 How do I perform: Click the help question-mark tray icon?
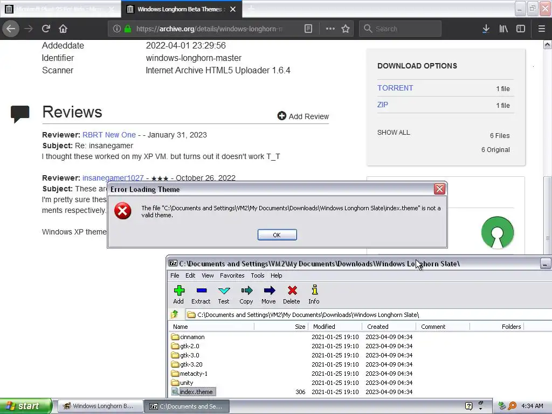(468, 406)
